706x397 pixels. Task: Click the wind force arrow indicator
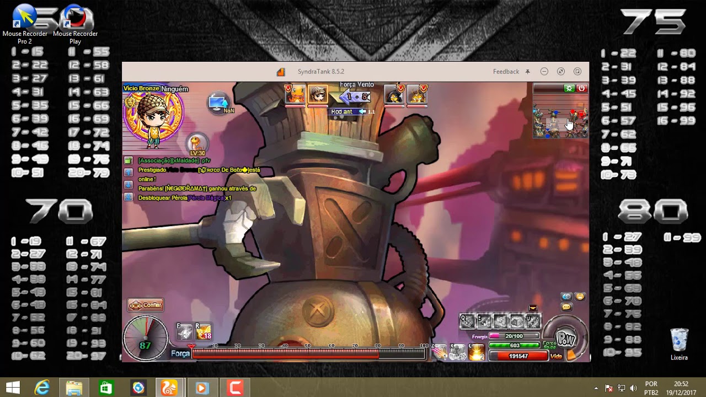354,97
